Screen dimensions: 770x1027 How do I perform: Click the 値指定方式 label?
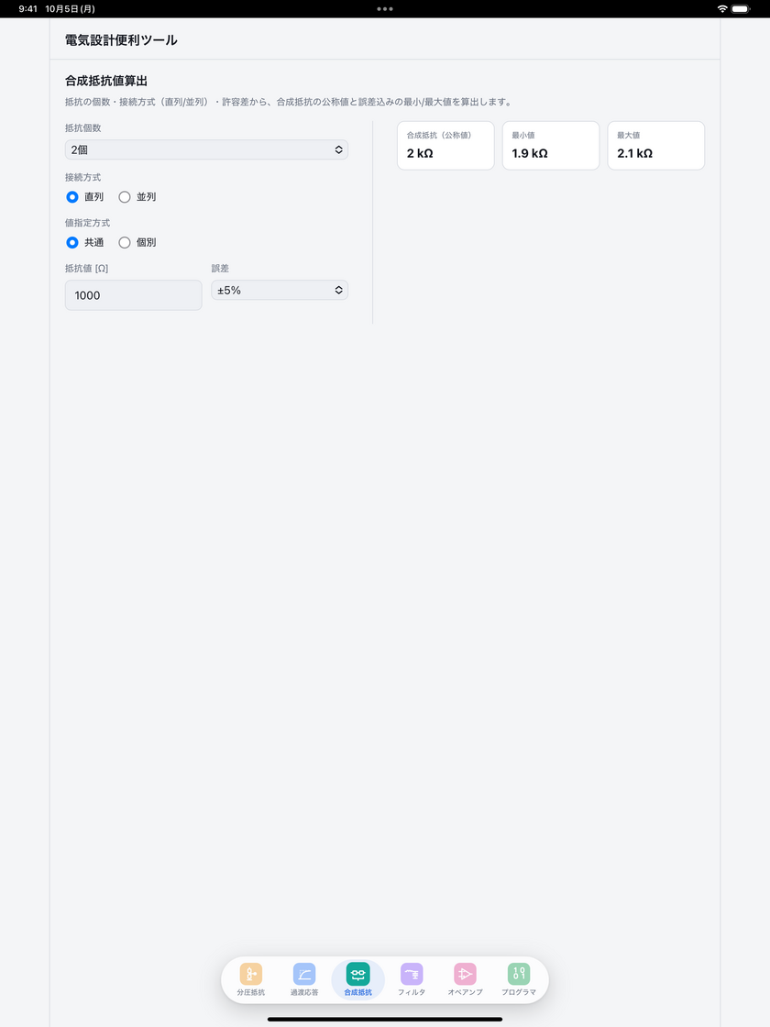(88, 223)
